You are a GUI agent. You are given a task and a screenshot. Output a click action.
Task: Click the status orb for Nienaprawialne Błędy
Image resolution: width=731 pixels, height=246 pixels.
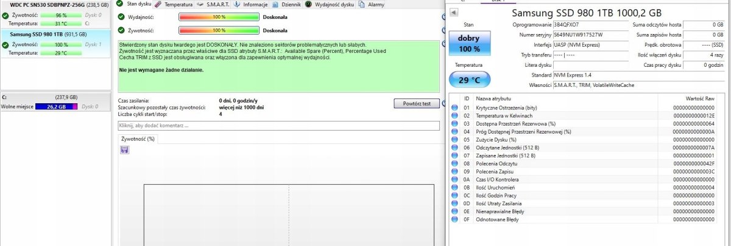click(x=454, y=211)
